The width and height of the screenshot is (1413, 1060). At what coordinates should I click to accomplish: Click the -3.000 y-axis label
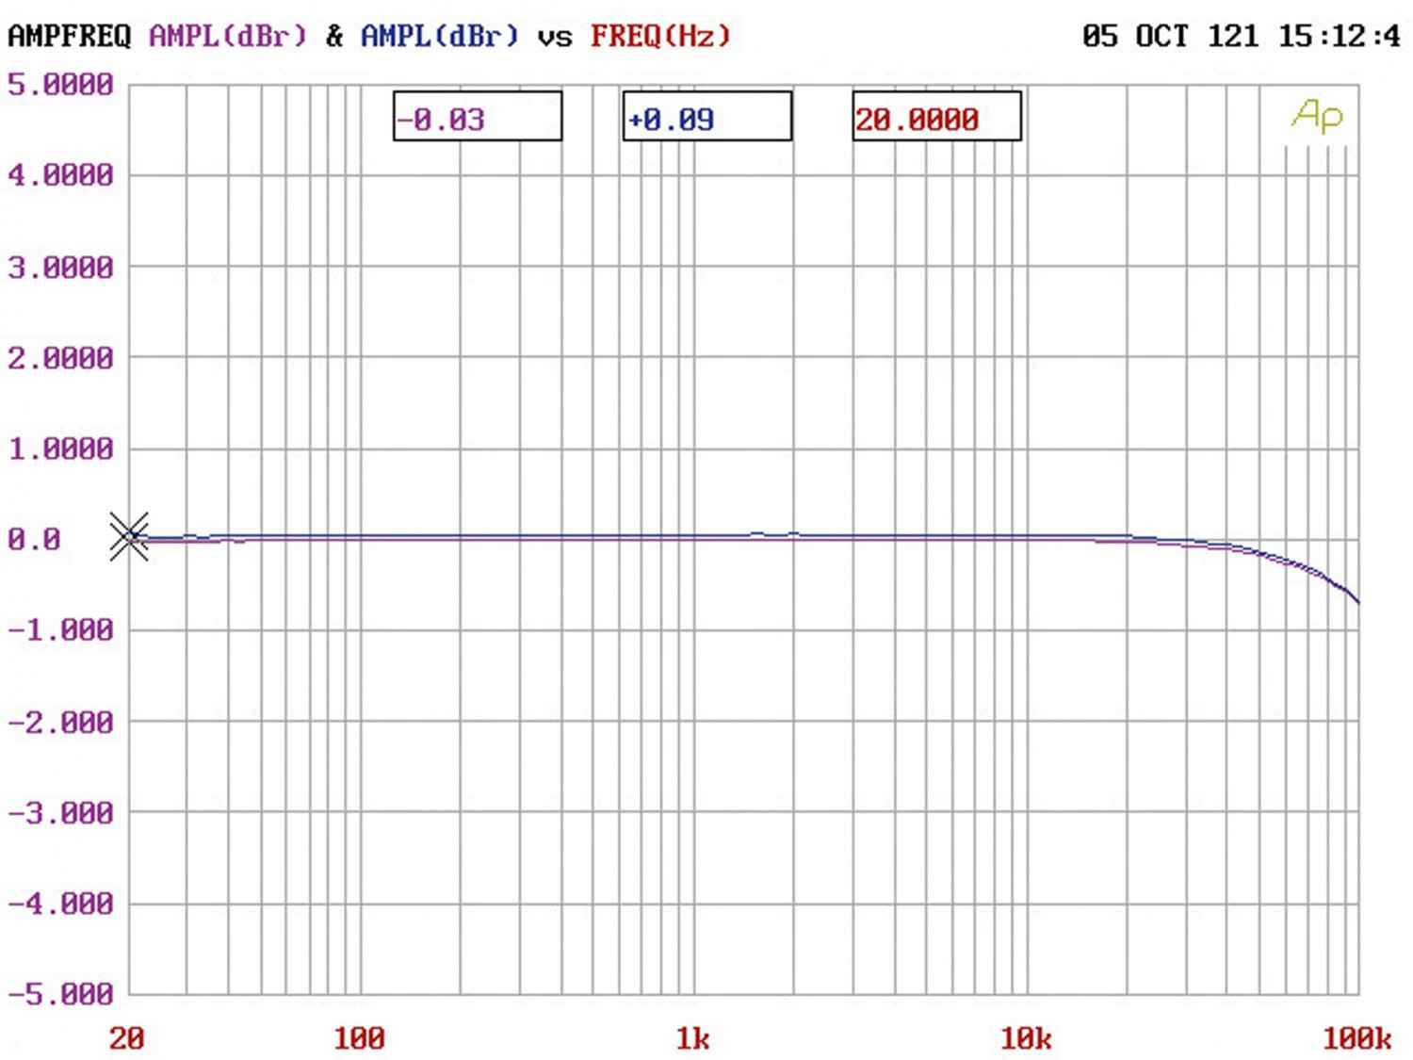pyautogui.click(x=60, y=812)
